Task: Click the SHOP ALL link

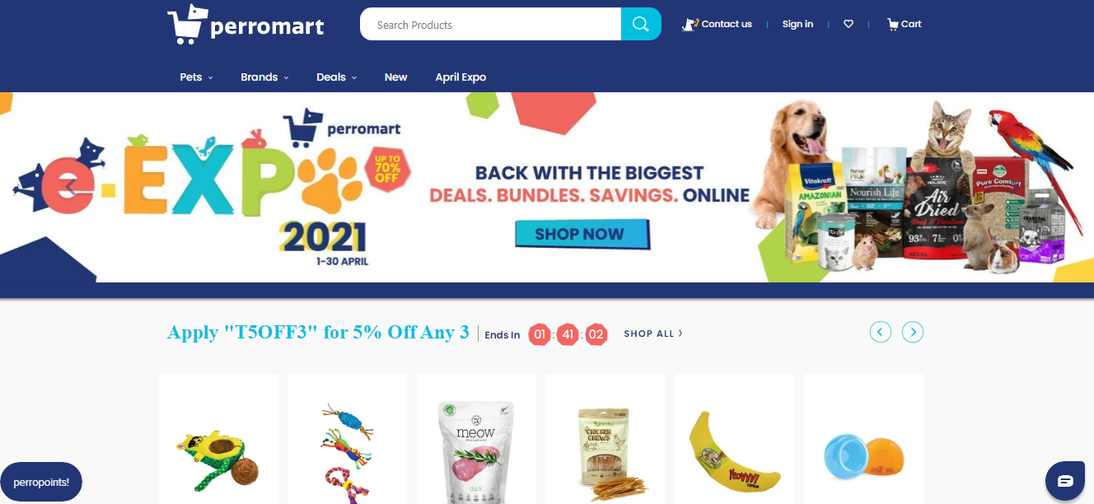Action: tap(653, 334)
